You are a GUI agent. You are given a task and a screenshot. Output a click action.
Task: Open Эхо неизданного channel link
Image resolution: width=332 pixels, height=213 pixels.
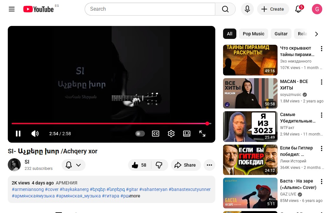pos(296,61)
